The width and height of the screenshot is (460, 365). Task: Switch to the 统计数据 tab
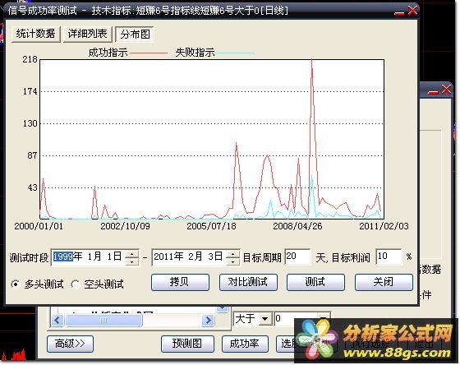pos(36,34)
